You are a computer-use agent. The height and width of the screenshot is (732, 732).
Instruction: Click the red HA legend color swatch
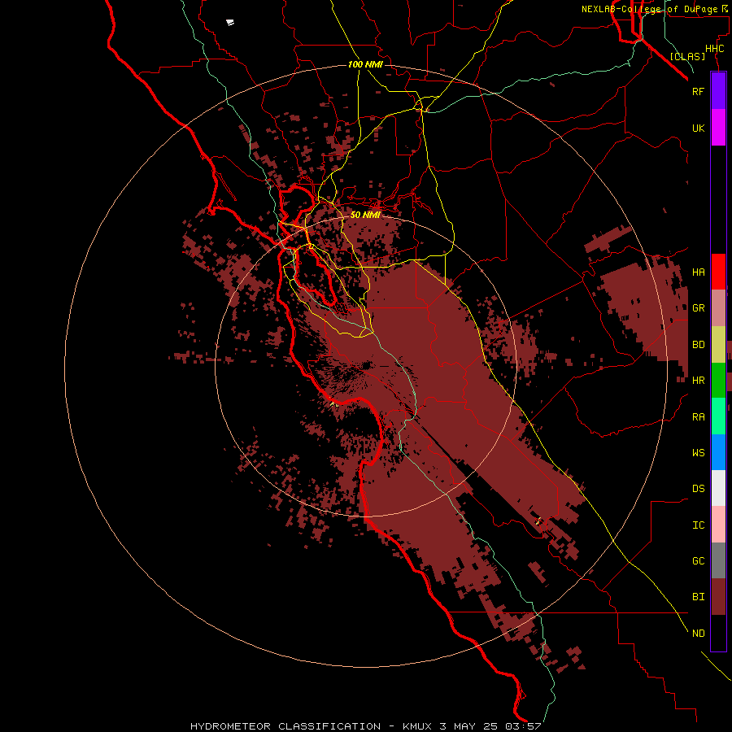[x=718, y=272]
